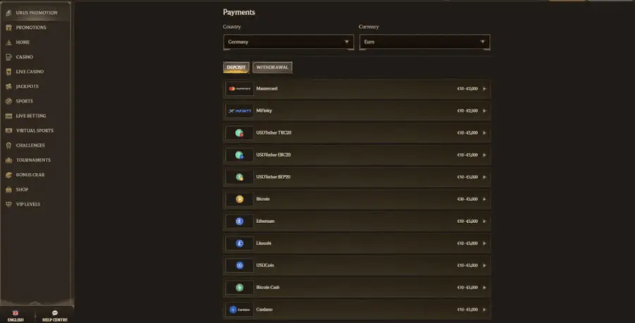Image resolution: width=635 pixels, height=323 pixels.
Task: Click the VIP Levels shield icon
Action: [8, 205]
